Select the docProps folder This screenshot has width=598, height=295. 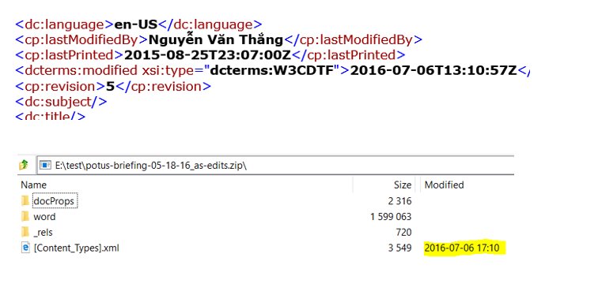click(x=55, y=200)
